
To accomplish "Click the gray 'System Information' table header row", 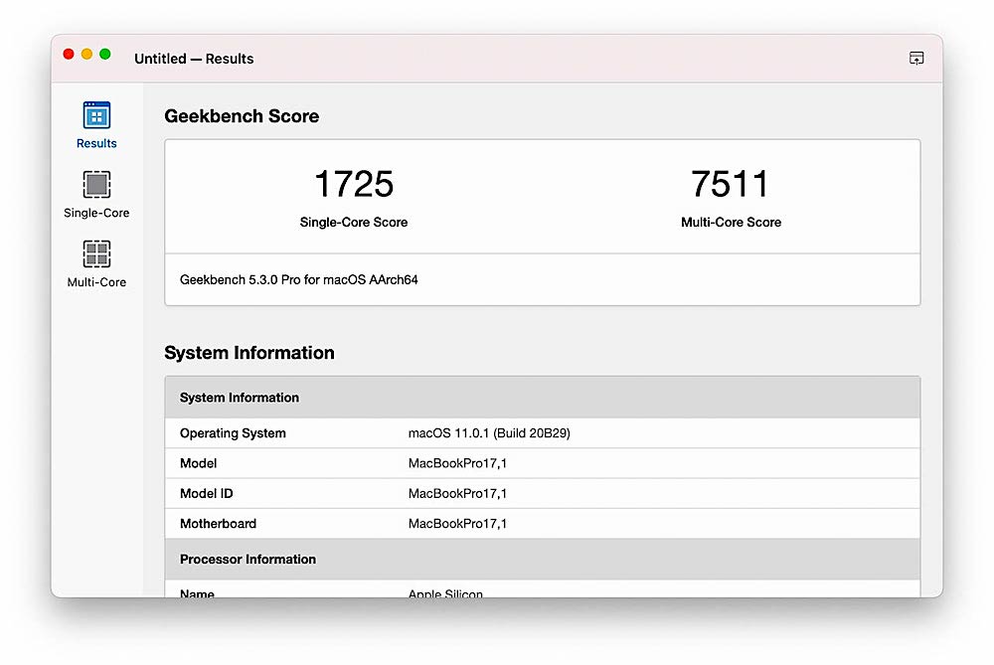I will (x=543, y=398).
